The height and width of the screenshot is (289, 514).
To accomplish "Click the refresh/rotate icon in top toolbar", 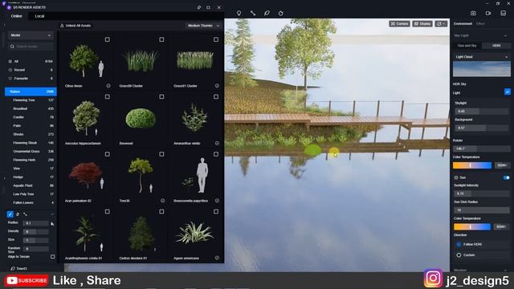I will pyautogui.click(x=281, y=13).
